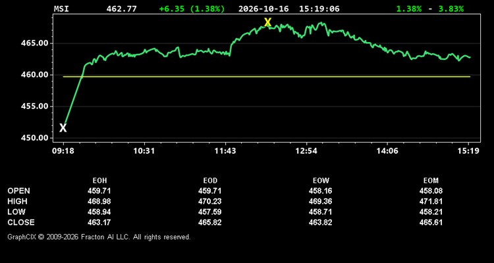Click the last price 462.77
Screen dimensions: 494x263
[122, 9]
